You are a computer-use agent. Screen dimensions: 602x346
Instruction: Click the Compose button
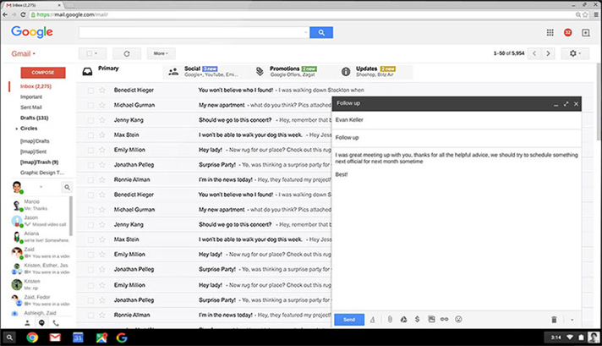click(x=43, y=73)
